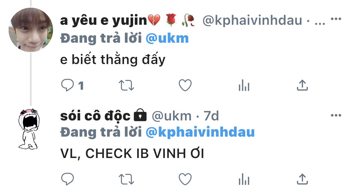Like the 'VL, CHECK IB VINH ƠI' tweet

(185, 179)
